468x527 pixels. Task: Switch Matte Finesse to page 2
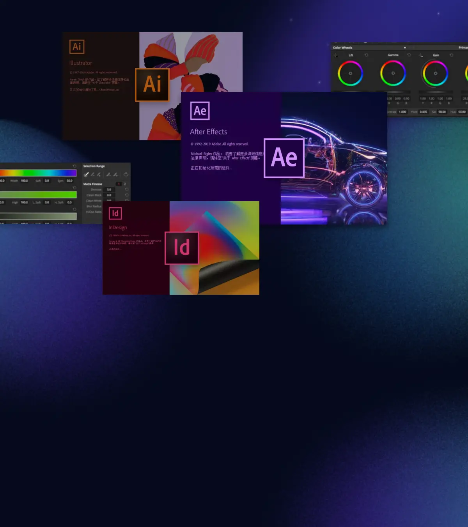pos(125,184)
